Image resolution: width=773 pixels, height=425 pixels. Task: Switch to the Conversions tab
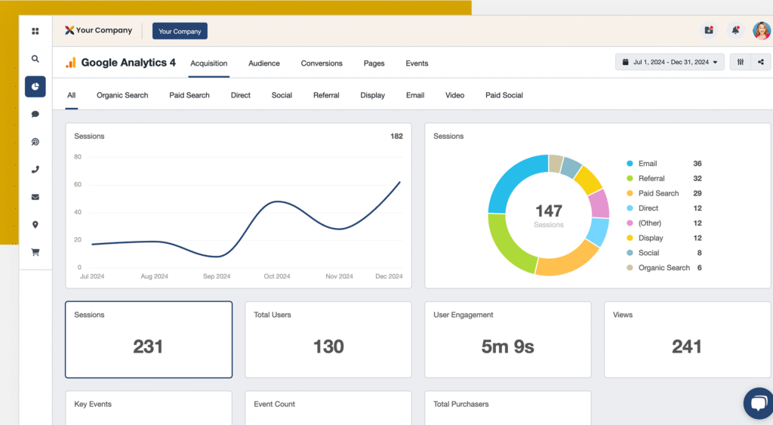tap(322, 63)
